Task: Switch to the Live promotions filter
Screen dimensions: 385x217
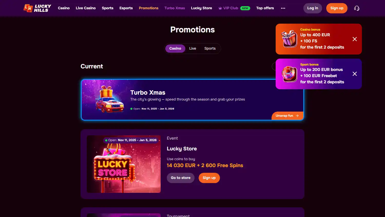Action: [x=192, y=48]
